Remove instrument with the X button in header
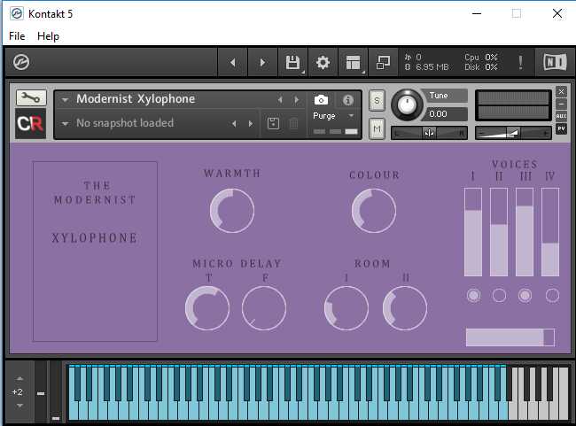 pos(561,92)
